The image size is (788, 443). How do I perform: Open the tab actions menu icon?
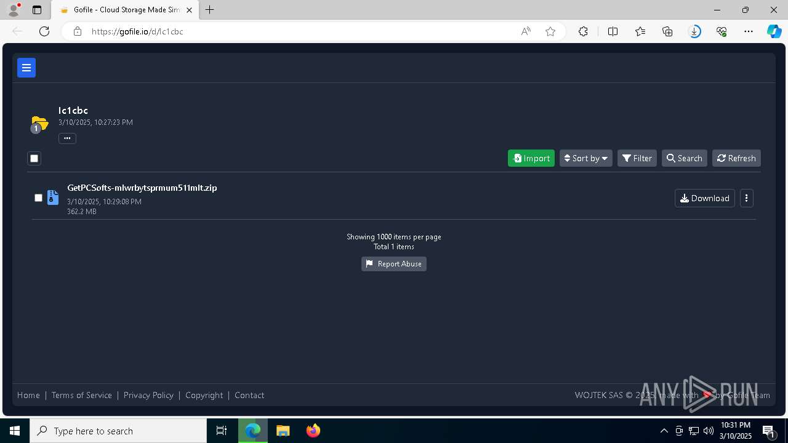tap(37, 10)
